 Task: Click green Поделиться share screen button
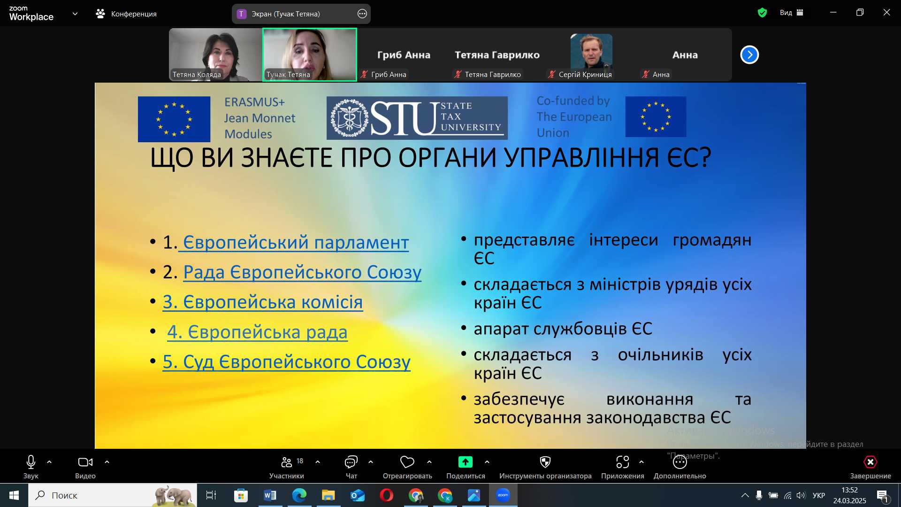466,467
